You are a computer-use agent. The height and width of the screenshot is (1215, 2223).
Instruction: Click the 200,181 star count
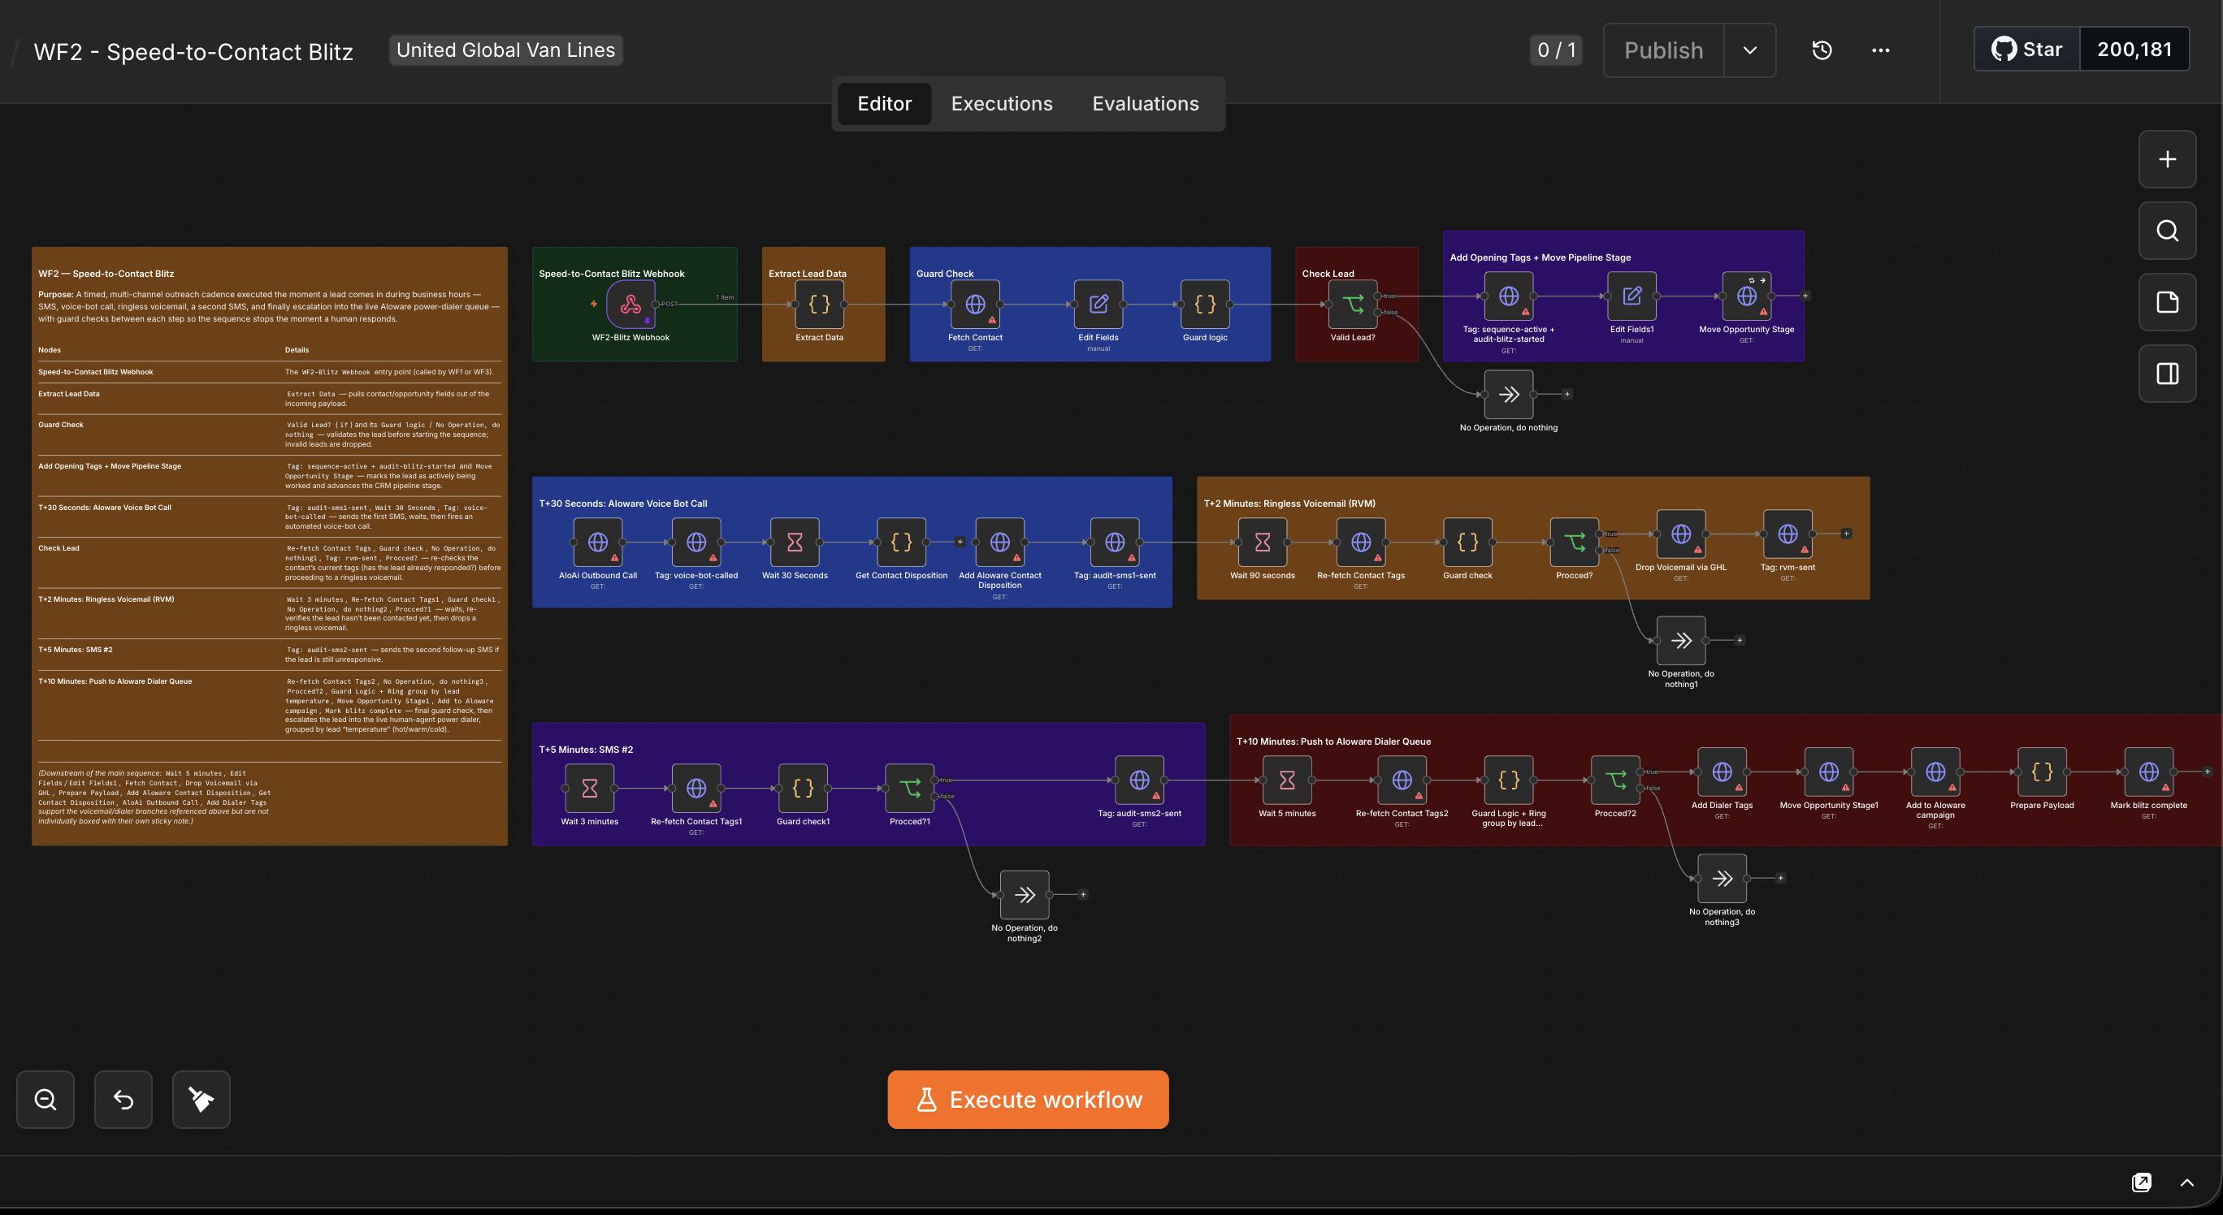coord(2134,50)
